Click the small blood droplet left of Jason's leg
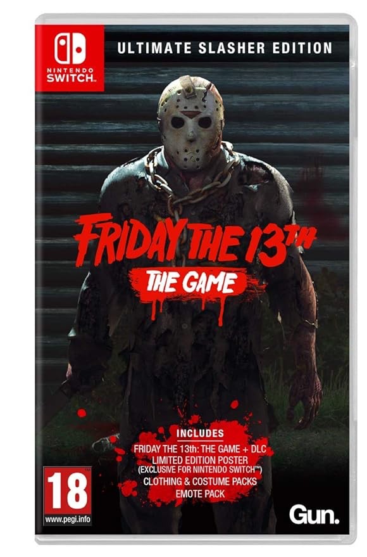 click(82, 413)
